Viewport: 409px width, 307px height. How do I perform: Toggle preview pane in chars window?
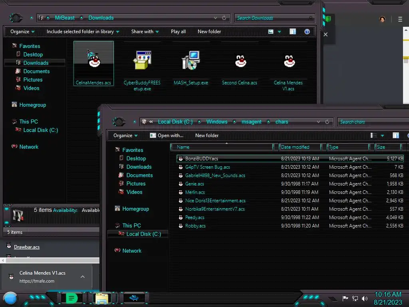(x=396, y=135)
